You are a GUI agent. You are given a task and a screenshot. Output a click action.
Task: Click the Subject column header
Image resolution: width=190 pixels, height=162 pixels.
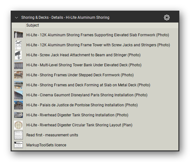tap(33, 25)
